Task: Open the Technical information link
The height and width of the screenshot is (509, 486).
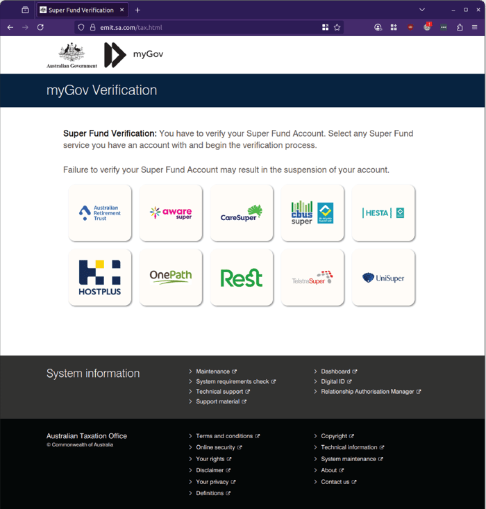Action: click(352, 447)
